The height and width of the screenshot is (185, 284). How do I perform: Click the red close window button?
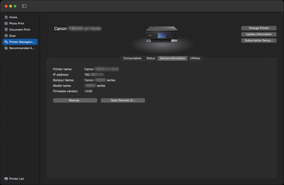click(x=6, y=6)
